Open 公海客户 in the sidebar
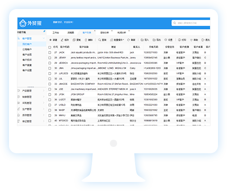 27,49
